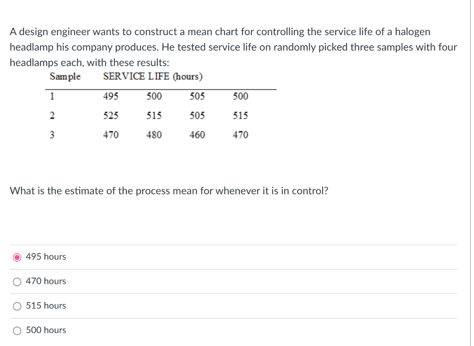The width and height of the screenshot is (474, 346).
Task: Click the value 525 in Sample 2
Action: 111,116
